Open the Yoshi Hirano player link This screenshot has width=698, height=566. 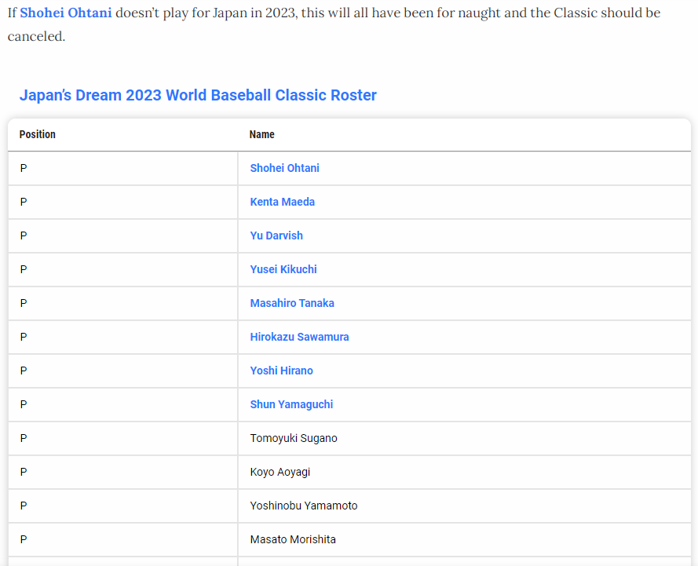pyautogui.click(x=281, y=371)
